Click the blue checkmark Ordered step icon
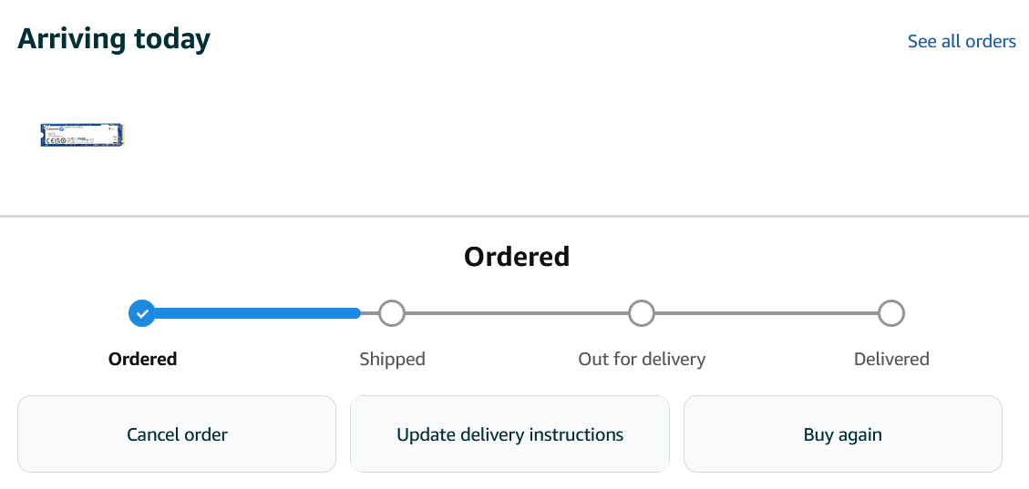This screenshot has width=1029, height=489. (142, 313)
